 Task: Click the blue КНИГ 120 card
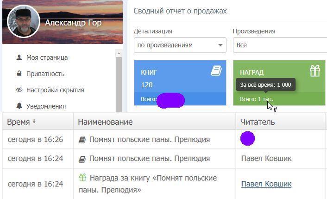click(180, 83)
